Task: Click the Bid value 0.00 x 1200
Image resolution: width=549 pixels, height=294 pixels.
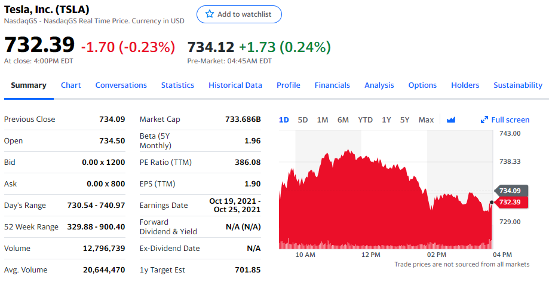Action: pyautogui.click(x=103, y=163)
